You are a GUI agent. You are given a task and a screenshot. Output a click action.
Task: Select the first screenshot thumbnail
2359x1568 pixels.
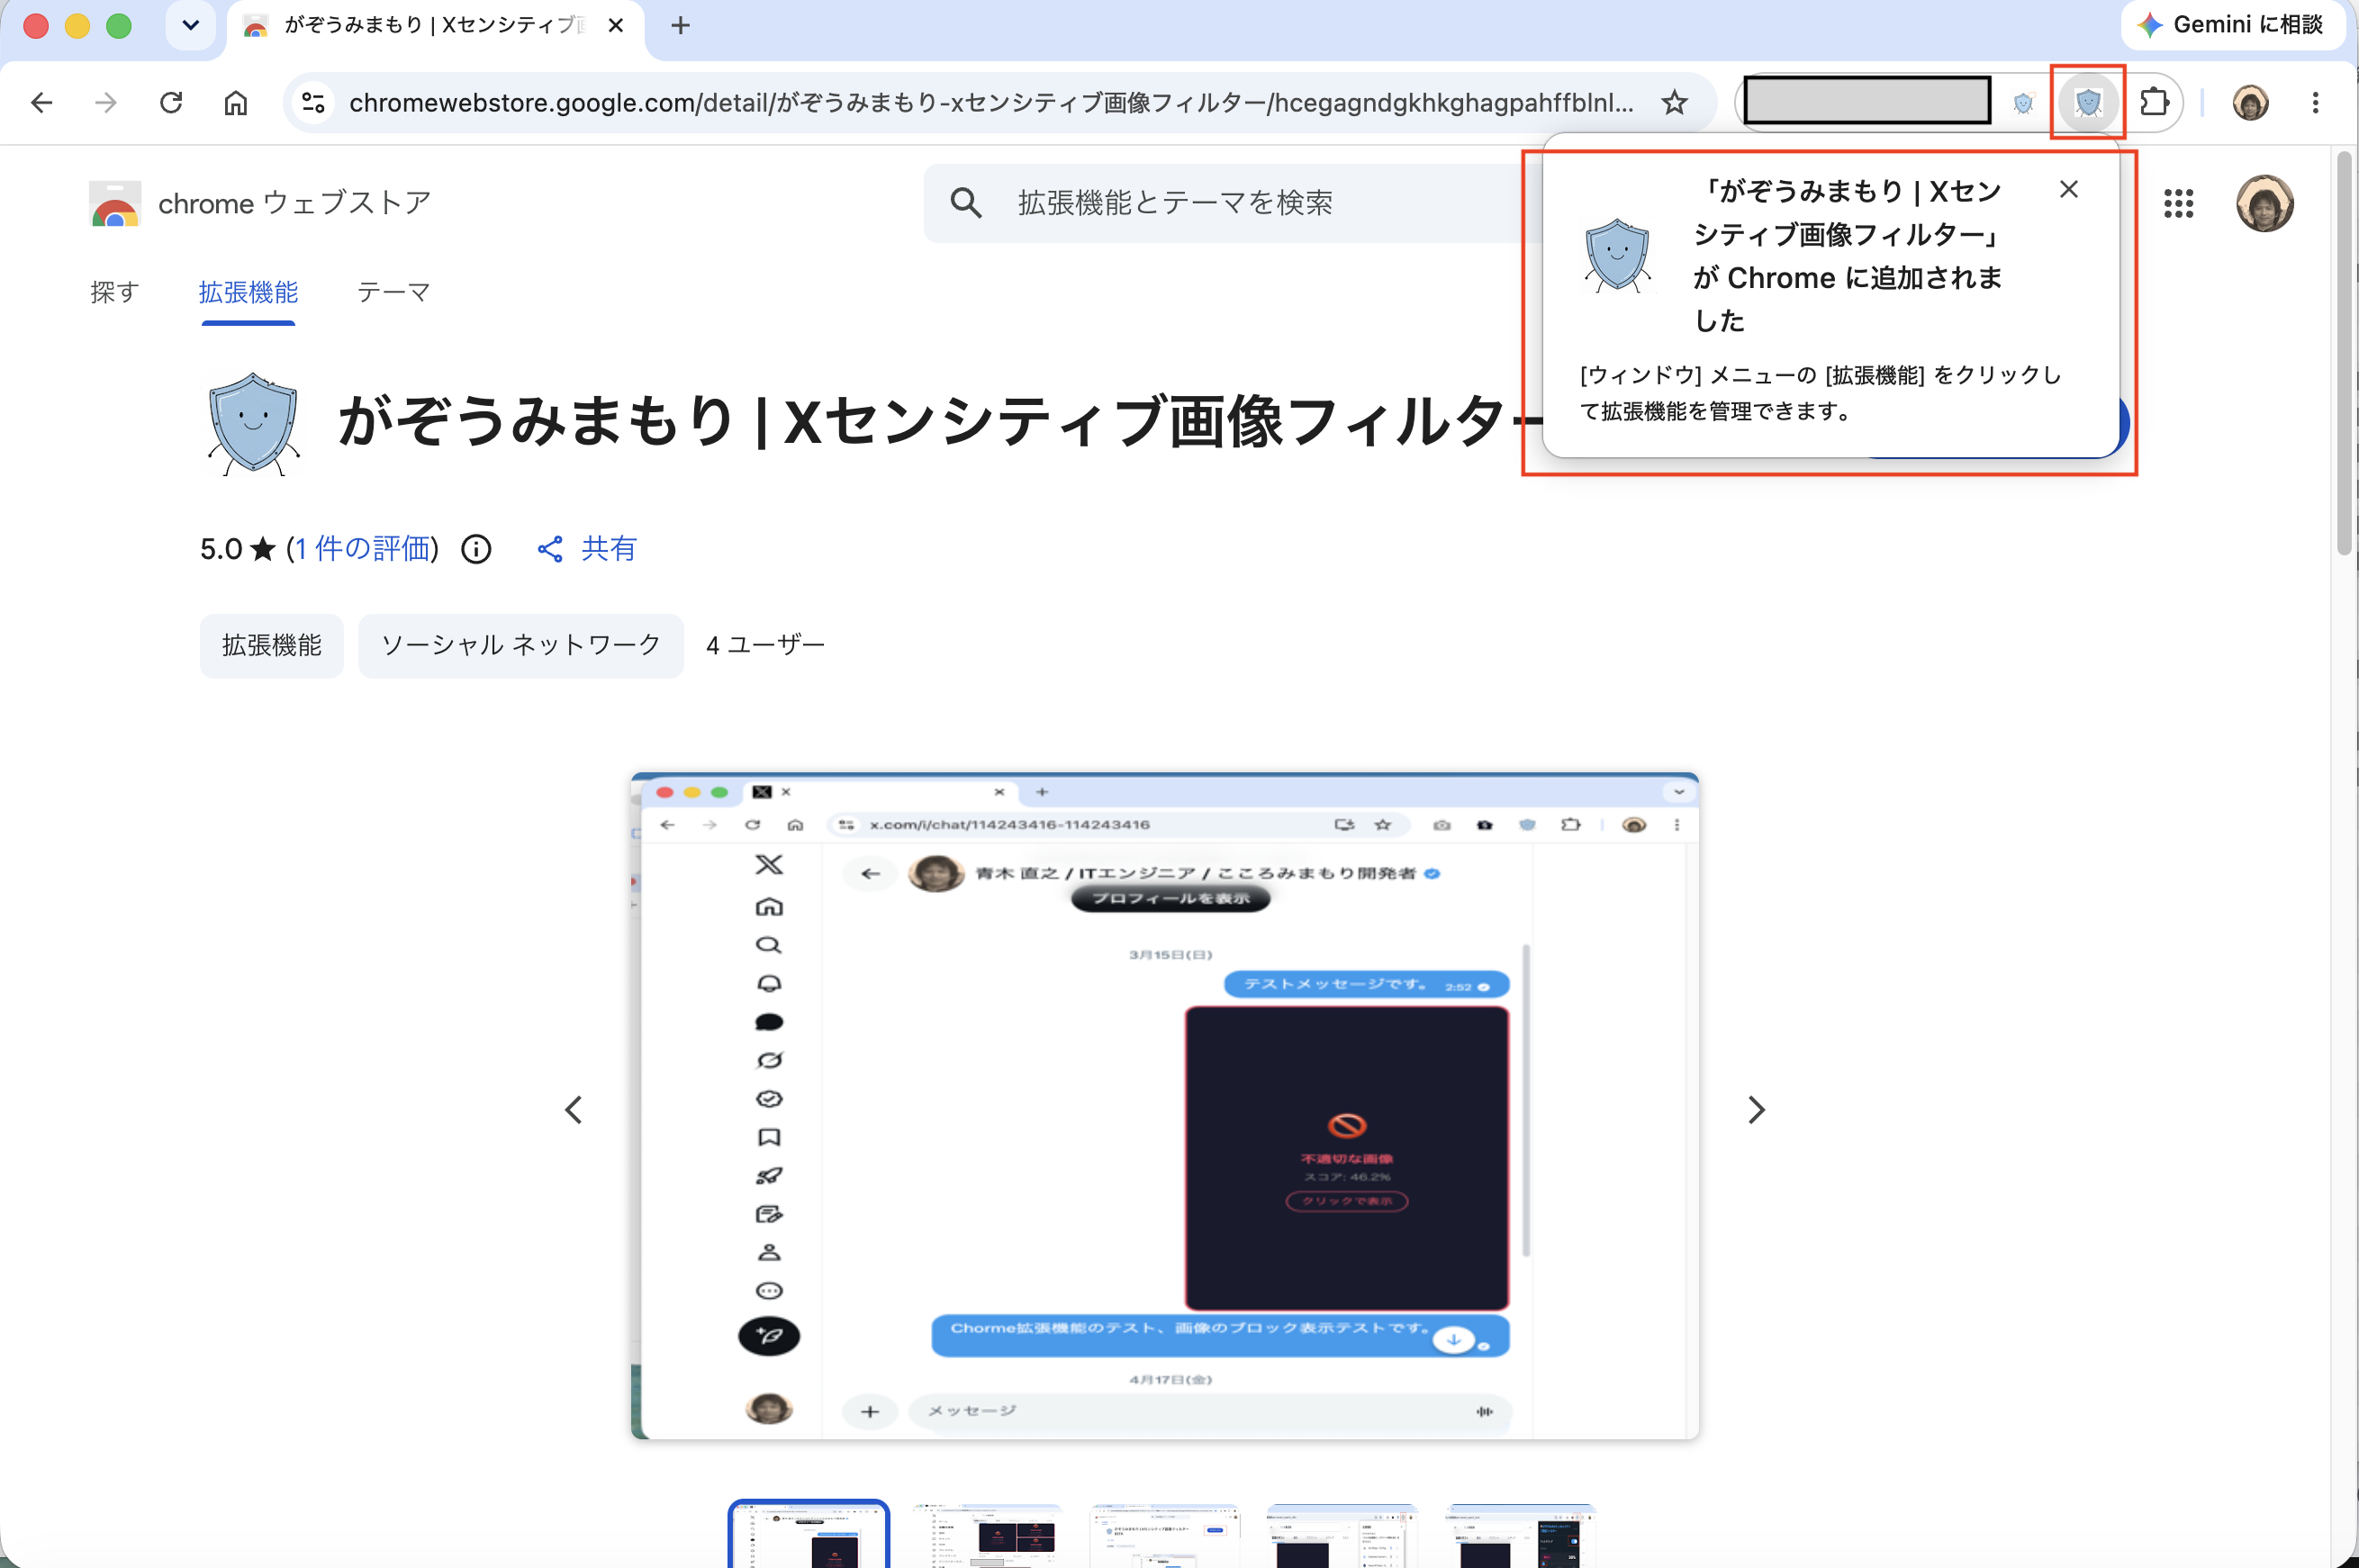pyautogui.click(x=808, y=1534)
